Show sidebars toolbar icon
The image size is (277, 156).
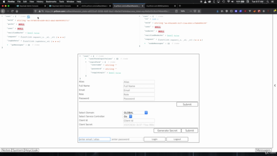coord(231,11)
